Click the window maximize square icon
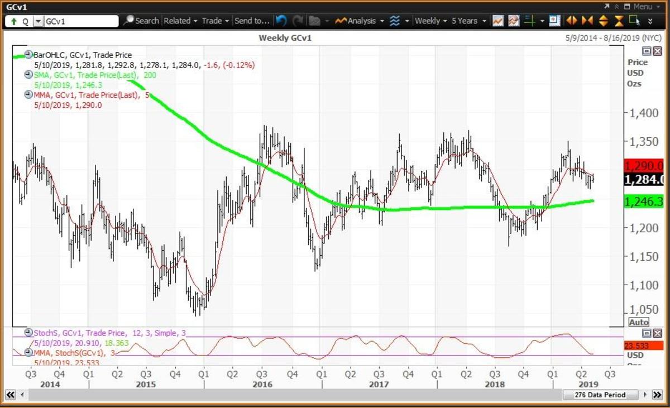This screenshot has width=670, height=408. click(x=627, y=7)
